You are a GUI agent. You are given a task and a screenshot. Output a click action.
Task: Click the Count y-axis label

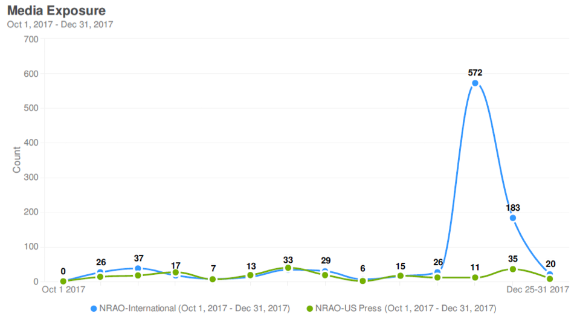click(17, 159)
